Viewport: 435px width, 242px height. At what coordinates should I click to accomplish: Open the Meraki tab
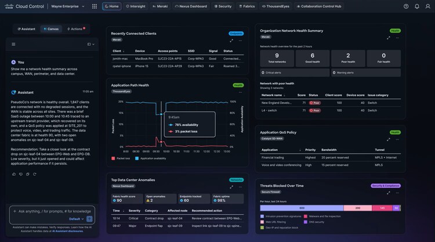click(160, 6)
